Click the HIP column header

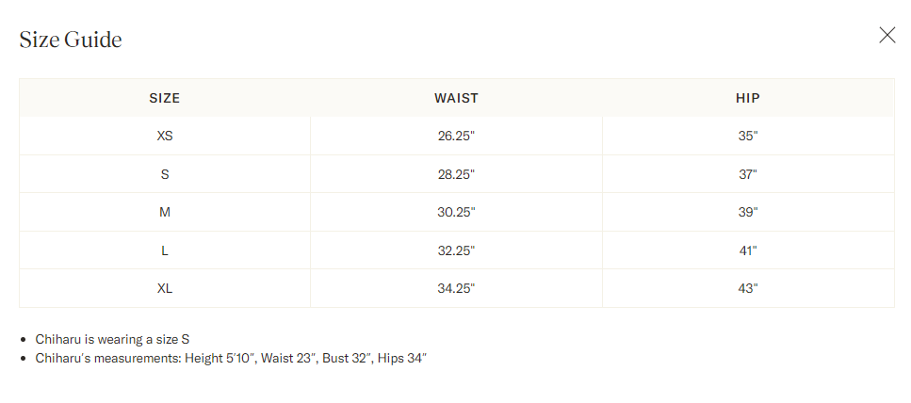pos(748,98)
